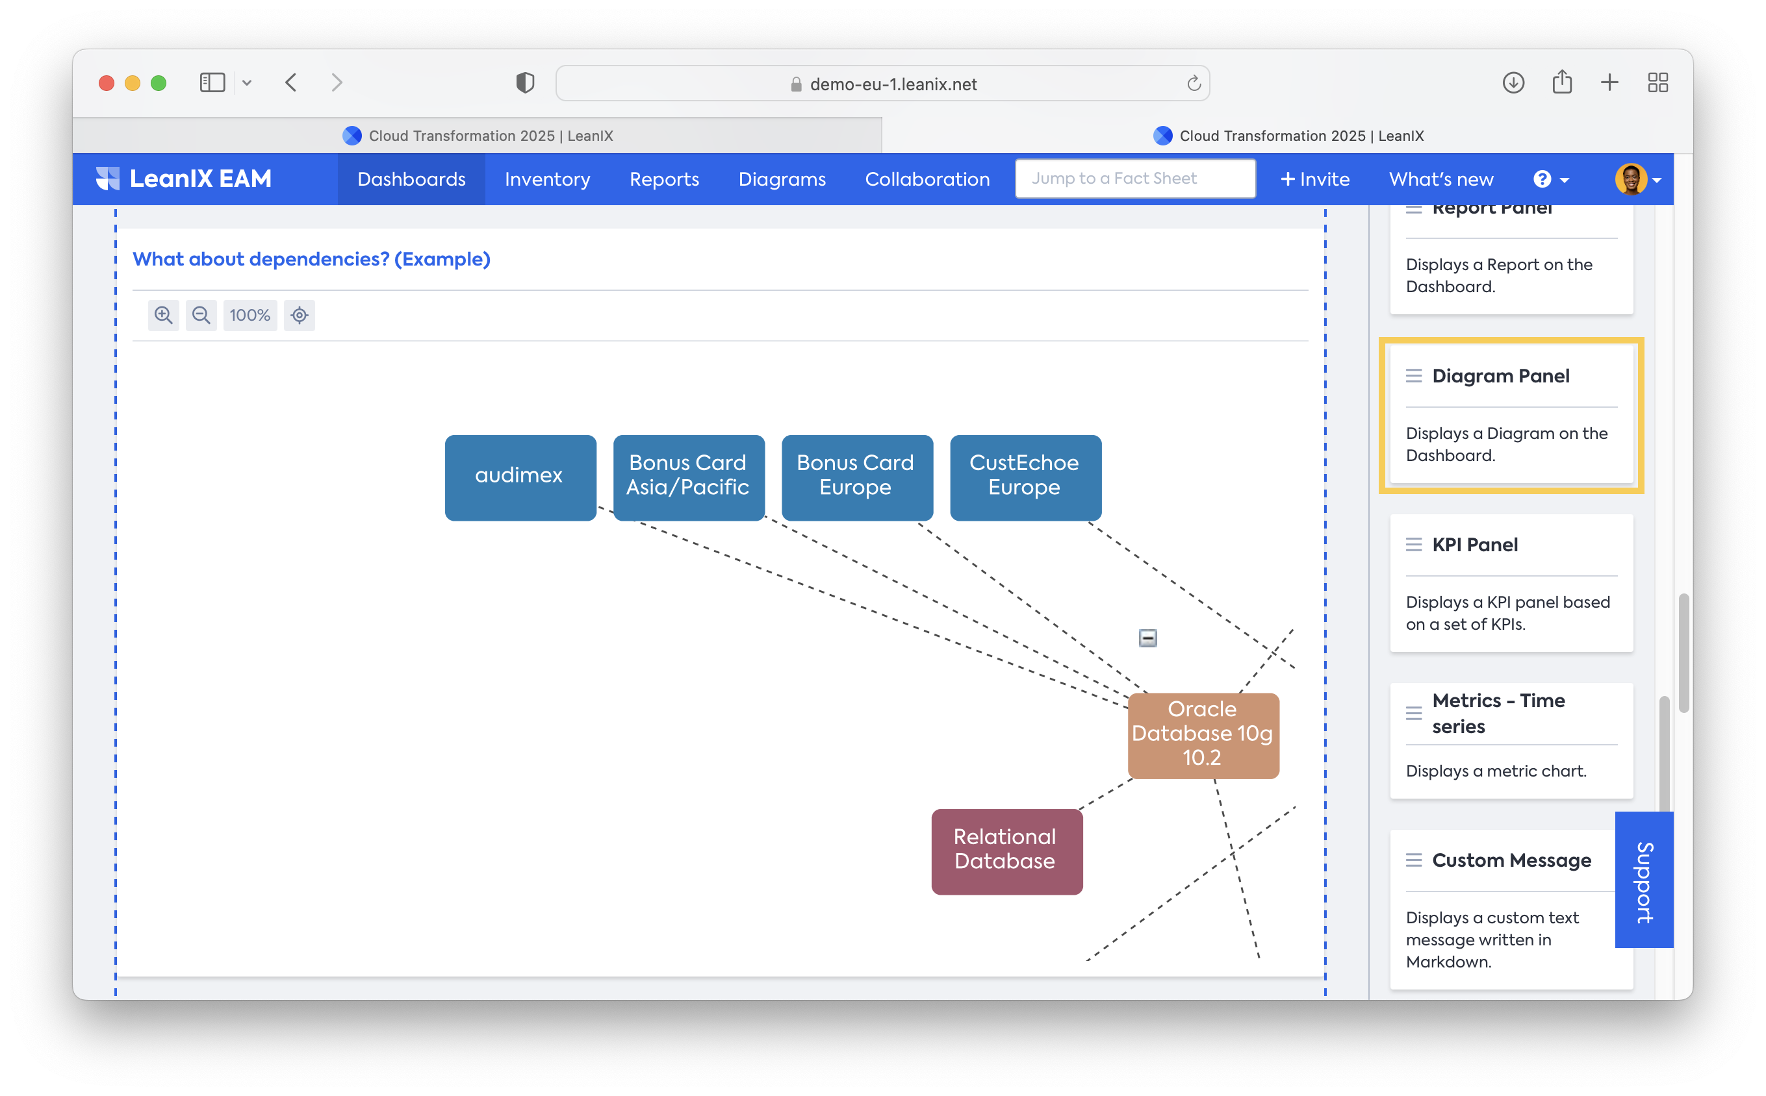
Task: Open the Inventory menu item
Action: [x=547, y=179]
